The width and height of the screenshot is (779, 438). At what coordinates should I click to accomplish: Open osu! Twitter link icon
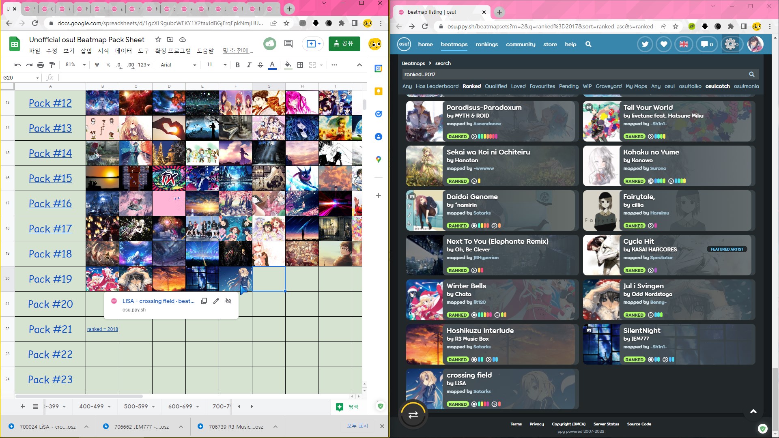pos(645,44)
